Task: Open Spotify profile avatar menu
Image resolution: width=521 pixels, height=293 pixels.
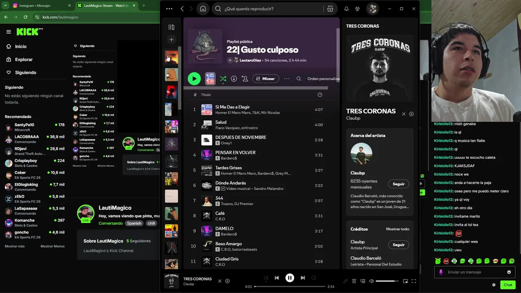Action: (x=372, y=9)
